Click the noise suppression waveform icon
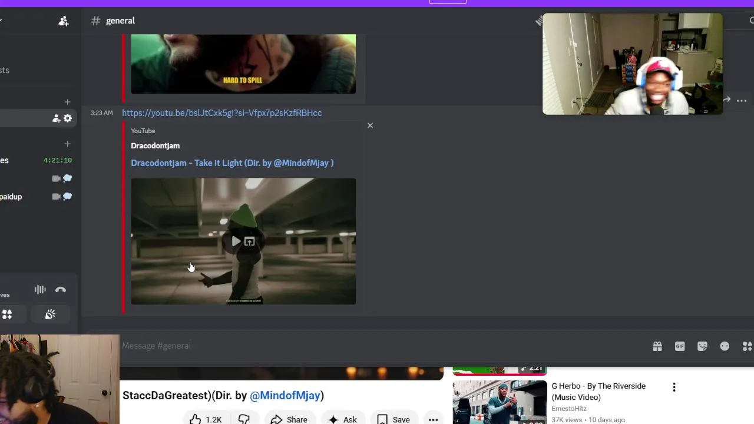Image resolution: width=754 pixels, height=424 pixels. coord(40,289)
